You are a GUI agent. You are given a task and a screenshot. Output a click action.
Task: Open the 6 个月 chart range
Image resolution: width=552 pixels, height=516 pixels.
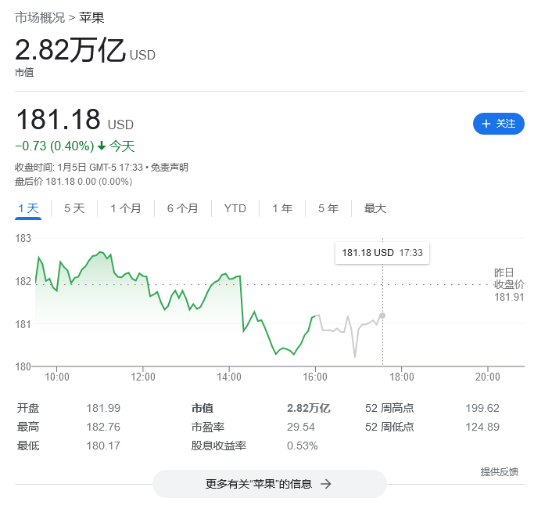182,208
